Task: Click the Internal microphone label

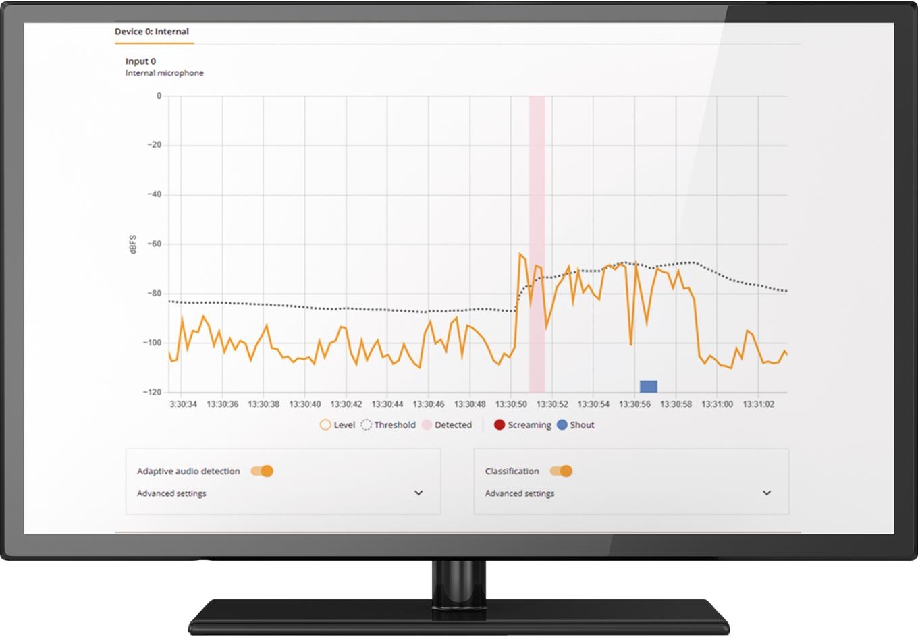Action: 164,73
